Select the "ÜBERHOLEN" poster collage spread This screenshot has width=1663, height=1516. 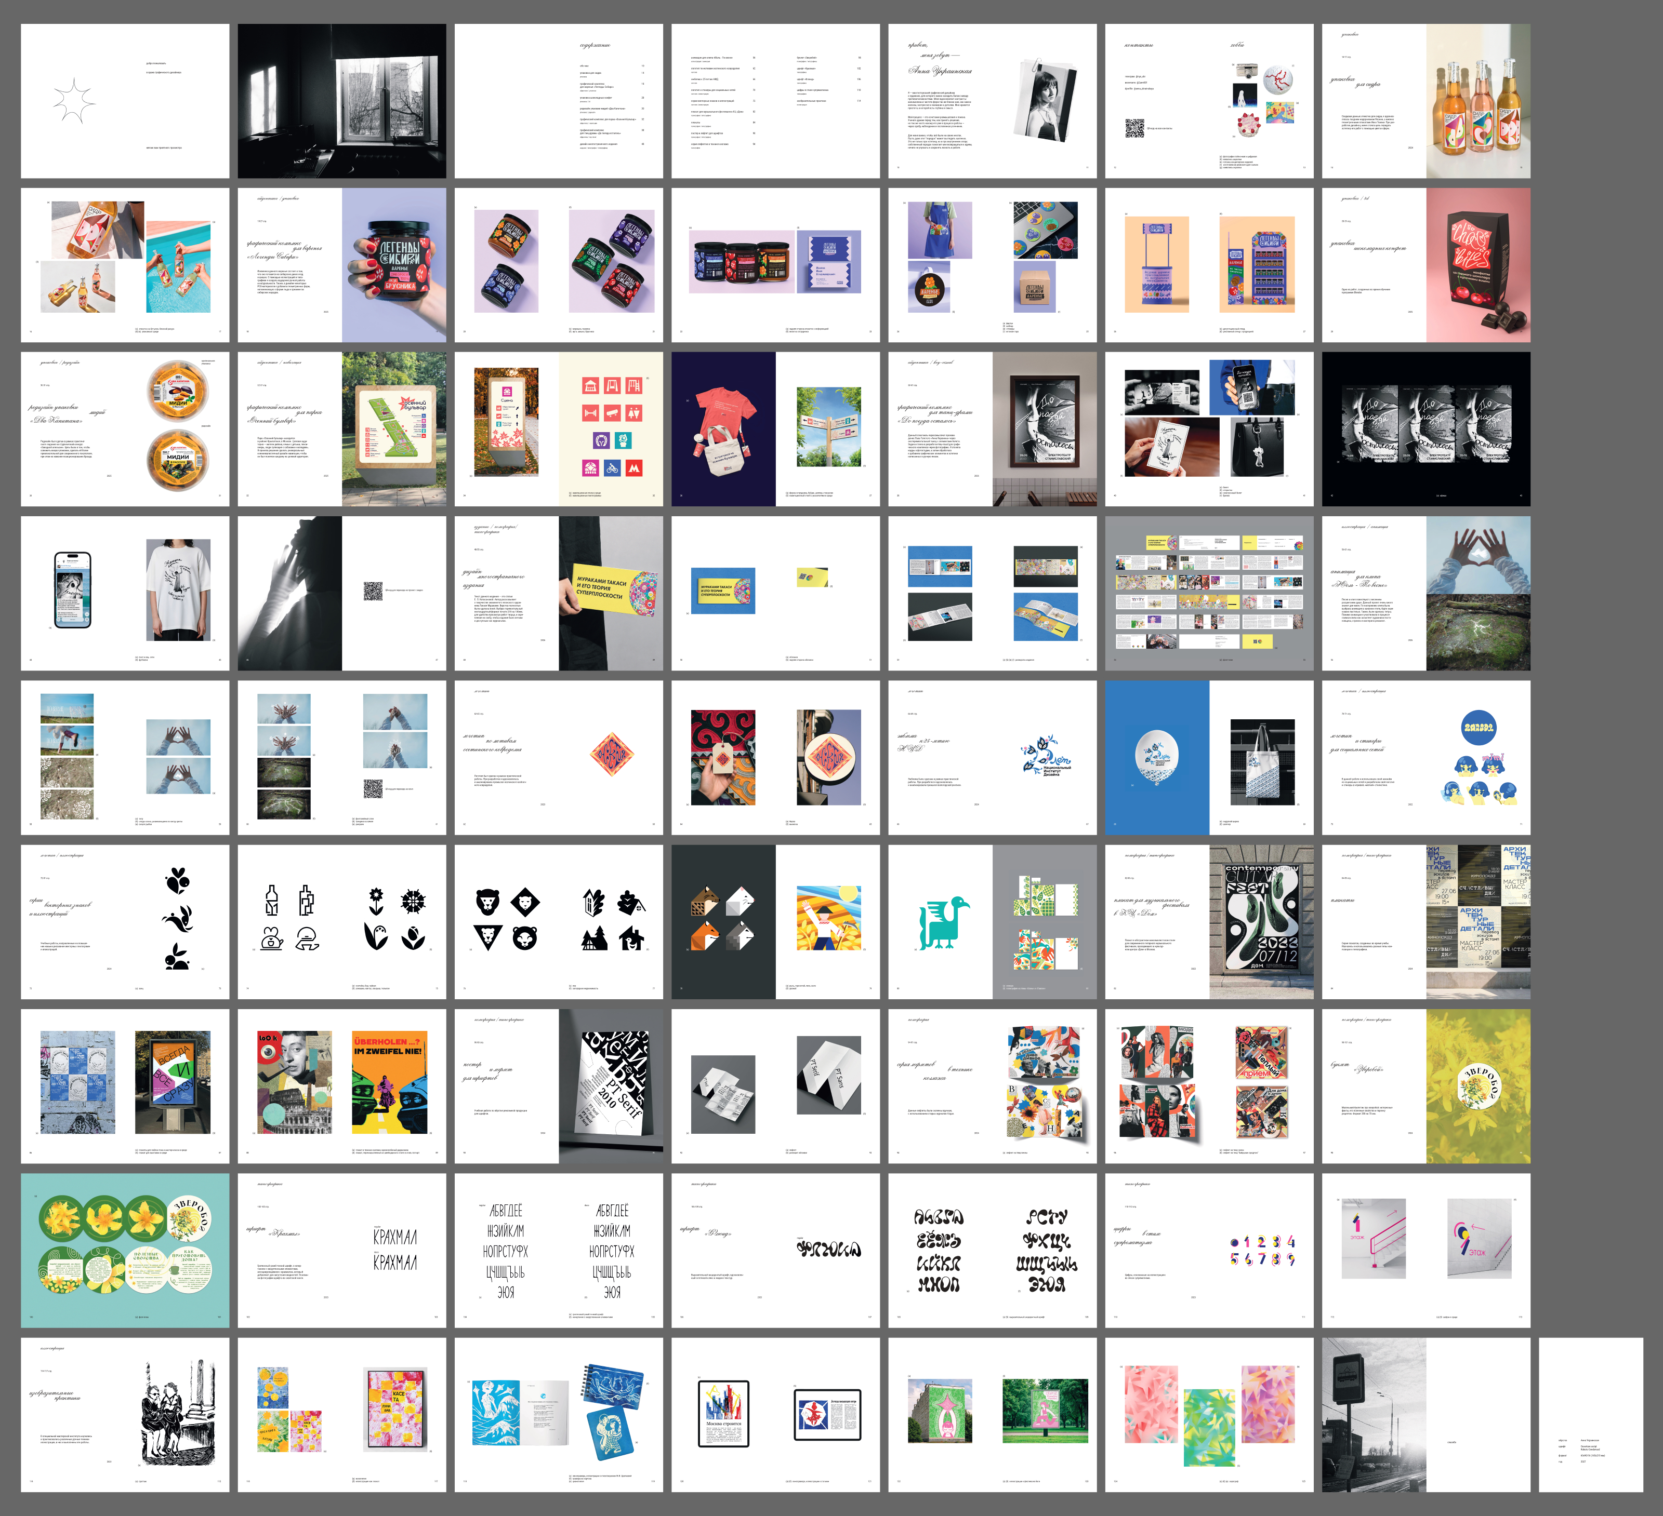click(341, 1086)
